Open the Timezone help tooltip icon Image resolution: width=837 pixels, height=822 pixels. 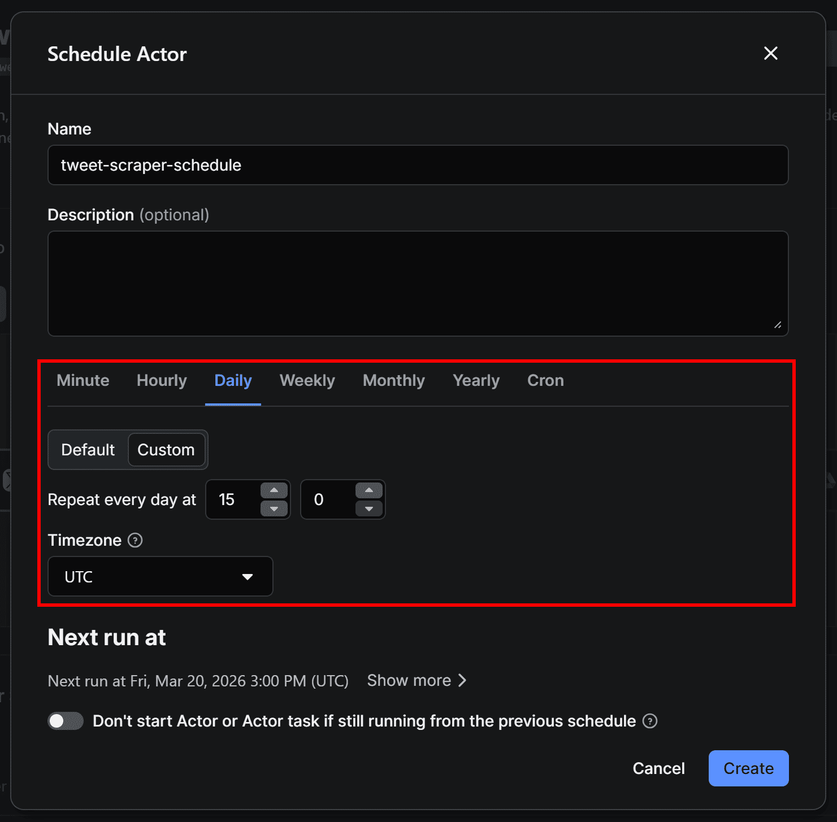(135, 541)
